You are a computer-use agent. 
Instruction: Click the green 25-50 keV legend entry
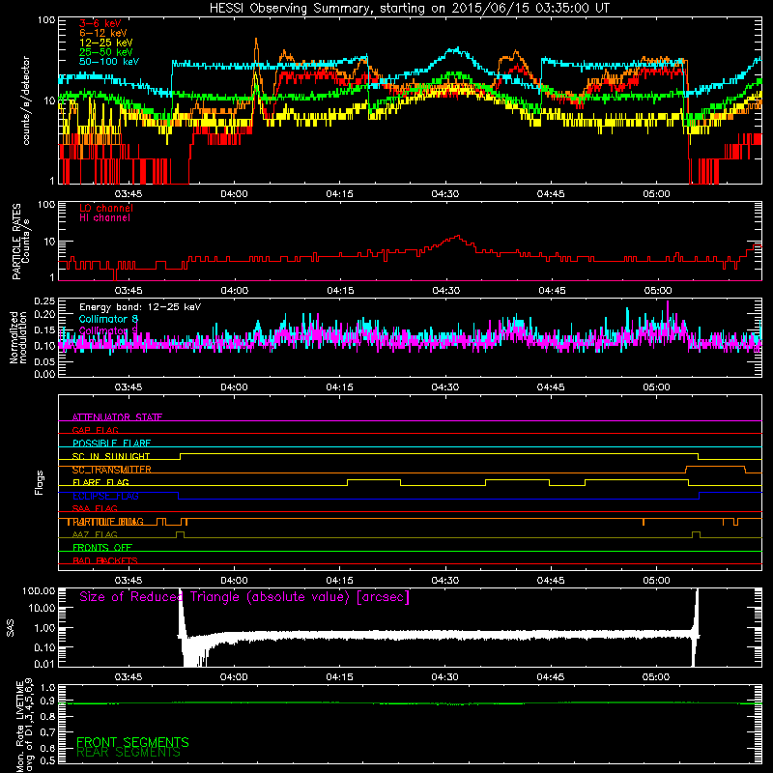[x=106, y=52]
